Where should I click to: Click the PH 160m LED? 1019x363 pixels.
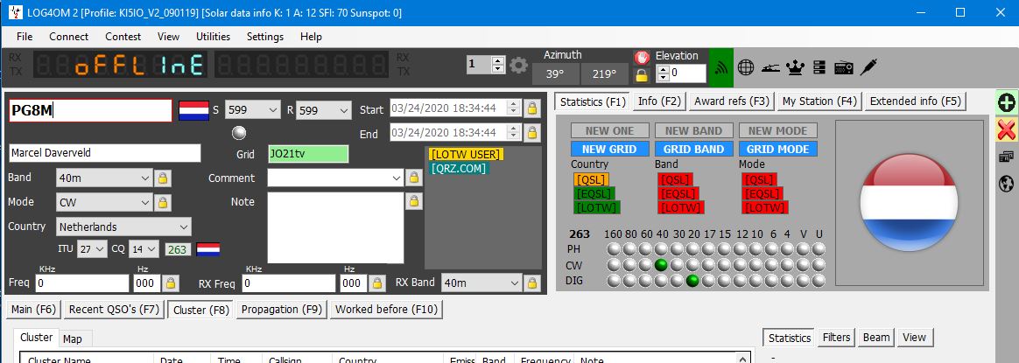click(614, 249)
